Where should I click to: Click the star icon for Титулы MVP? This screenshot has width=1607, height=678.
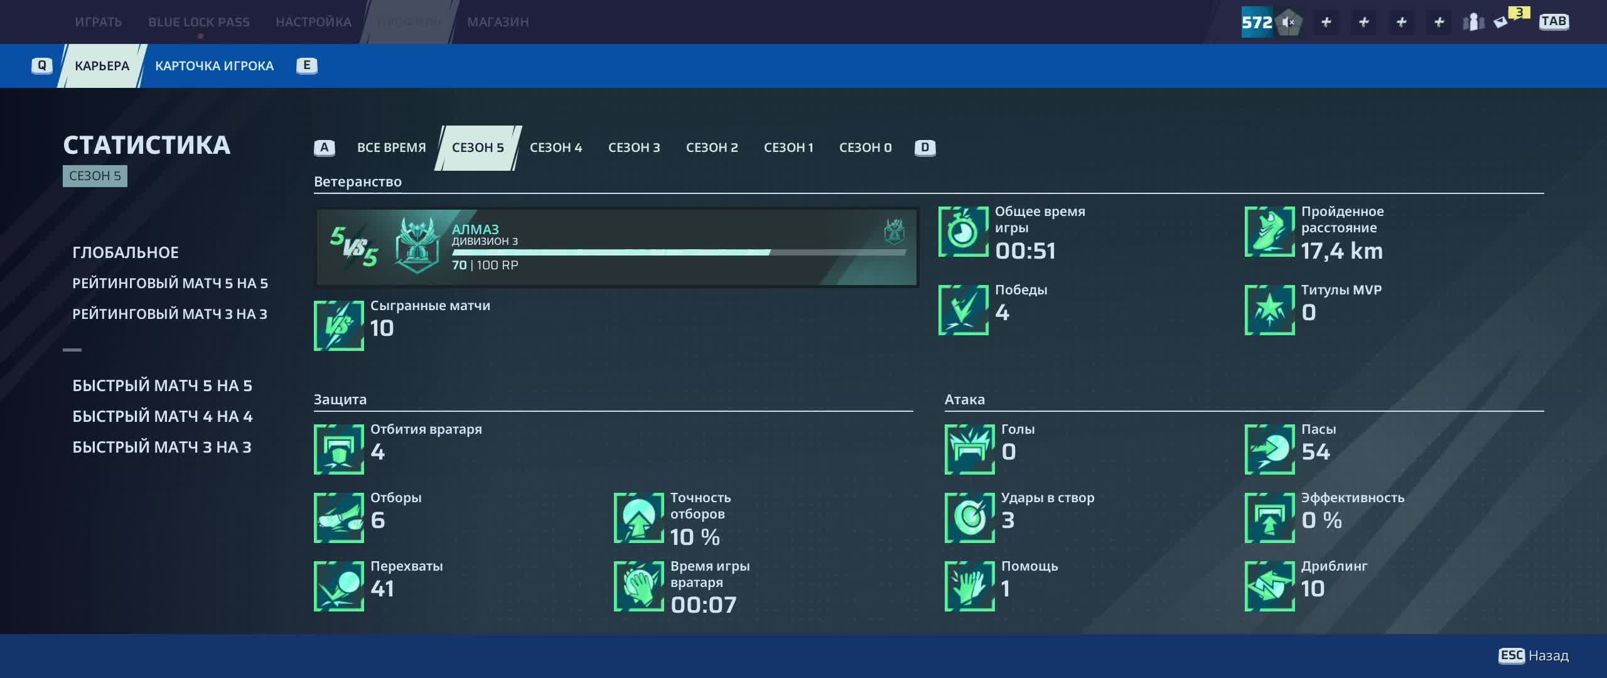[x=1270, y=310]
